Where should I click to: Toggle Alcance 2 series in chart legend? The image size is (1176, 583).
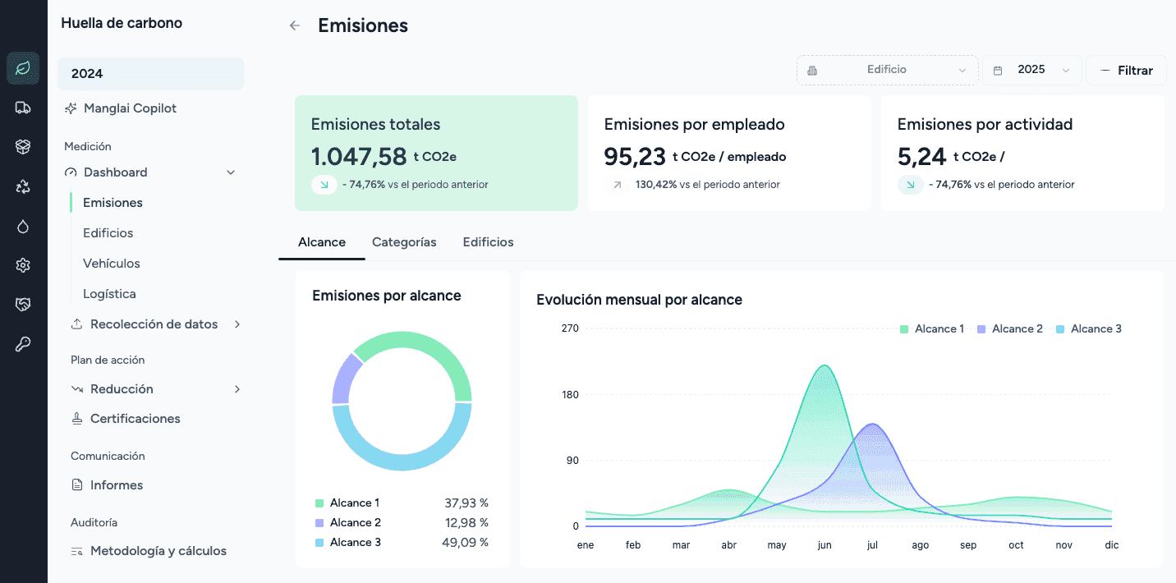tap(1010, 328)
